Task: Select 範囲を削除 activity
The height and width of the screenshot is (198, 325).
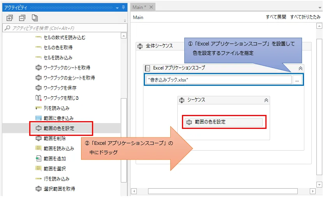Action: pyautogui.click(x=55, y=138)
